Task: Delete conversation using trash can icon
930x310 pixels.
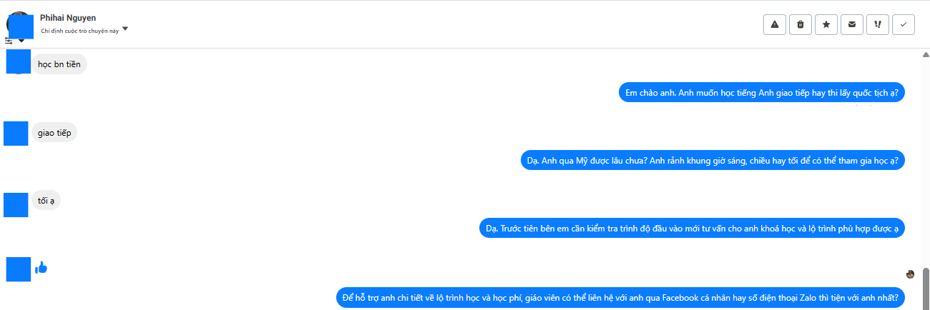Action: [x=801, y=24]
